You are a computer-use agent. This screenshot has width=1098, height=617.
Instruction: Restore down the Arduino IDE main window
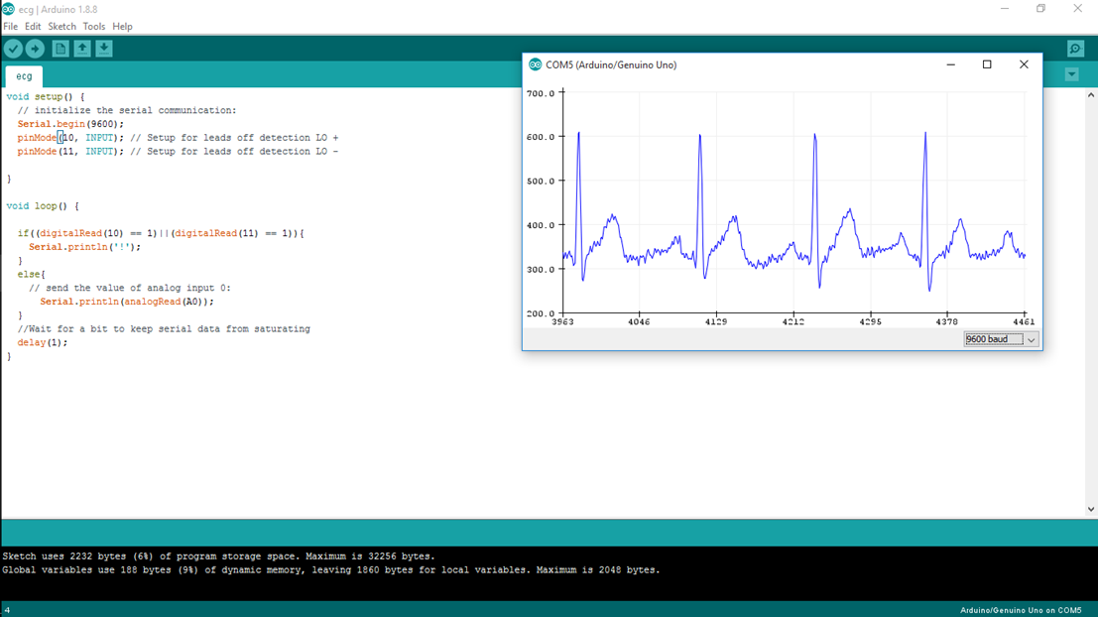1041,8
